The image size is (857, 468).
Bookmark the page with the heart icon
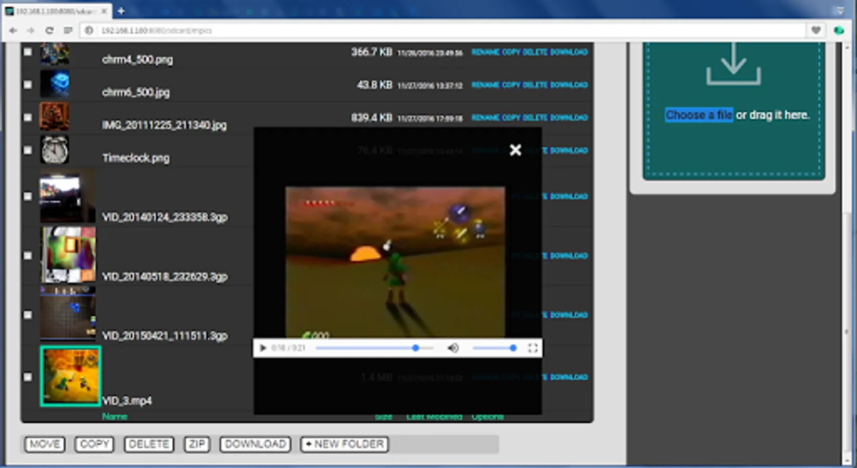pyautogui.click(x=816, y=30)
